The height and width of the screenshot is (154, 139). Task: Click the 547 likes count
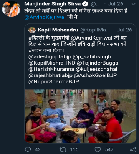(x=109, y=149)
